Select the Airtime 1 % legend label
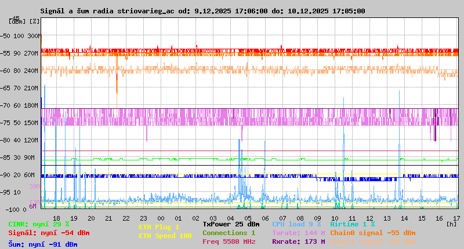 point(352,224)
